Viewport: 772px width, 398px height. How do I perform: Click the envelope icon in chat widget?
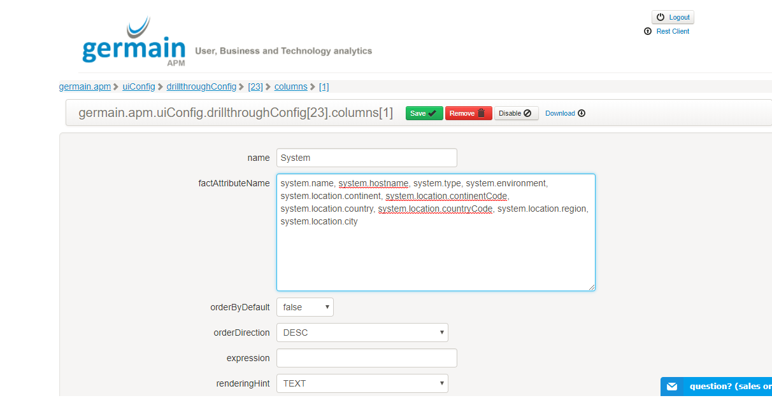671,387
